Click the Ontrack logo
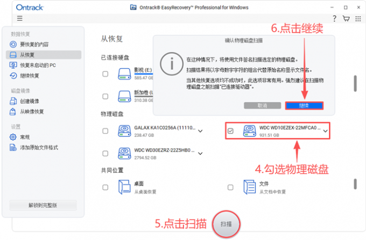Screen dimensions: 366x240 click(x=30, y=8)
